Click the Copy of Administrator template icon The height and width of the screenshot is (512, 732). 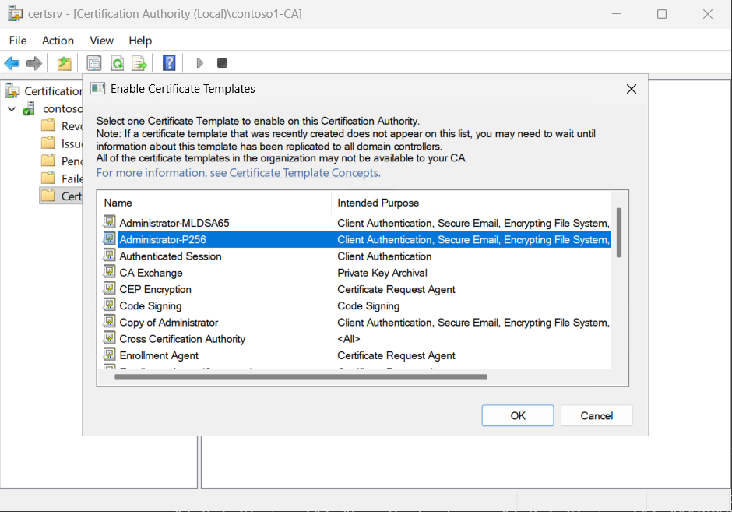(x=109, y=321)
